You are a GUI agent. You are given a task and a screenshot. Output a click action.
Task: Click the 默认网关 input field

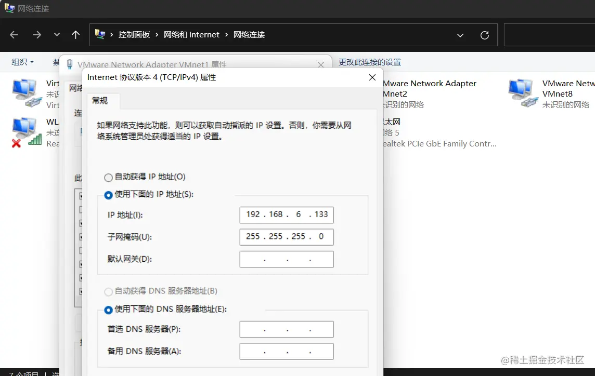287,259
